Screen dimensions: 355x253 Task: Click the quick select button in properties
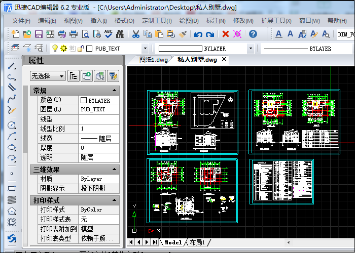(x=100, y=76)
